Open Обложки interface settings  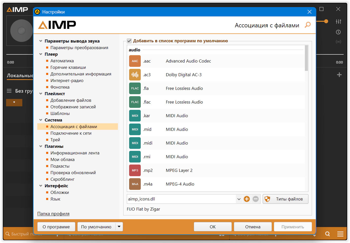[x=60, y=192]
